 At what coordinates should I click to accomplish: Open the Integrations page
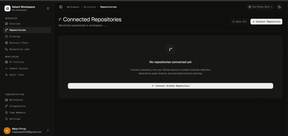point(27,106)
